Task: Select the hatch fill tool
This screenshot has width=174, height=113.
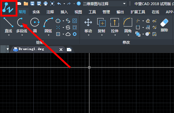Action: click(58, 34)
